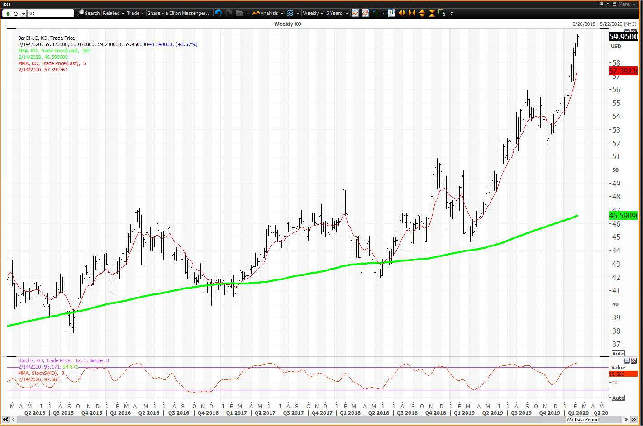
Task: Open the 5 Years range dropdown
Action: click(x=335, y=13)
